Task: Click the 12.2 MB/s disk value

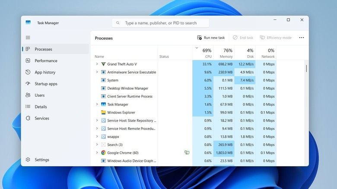Action: pyautogui.click(x=246, y=64)
